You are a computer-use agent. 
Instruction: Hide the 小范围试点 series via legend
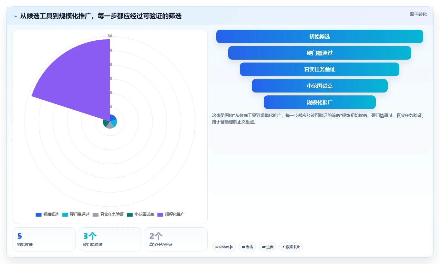click(140, 214)
